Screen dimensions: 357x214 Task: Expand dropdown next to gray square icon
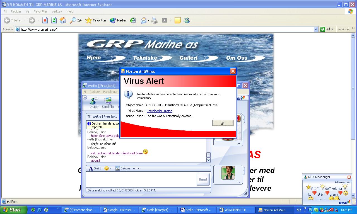tap(171, 20)
